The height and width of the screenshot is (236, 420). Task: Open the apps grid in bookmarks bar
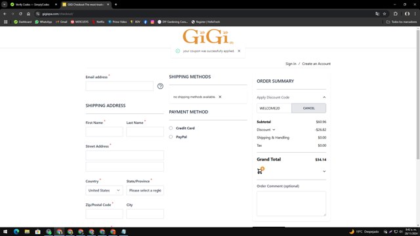point(6,22)
